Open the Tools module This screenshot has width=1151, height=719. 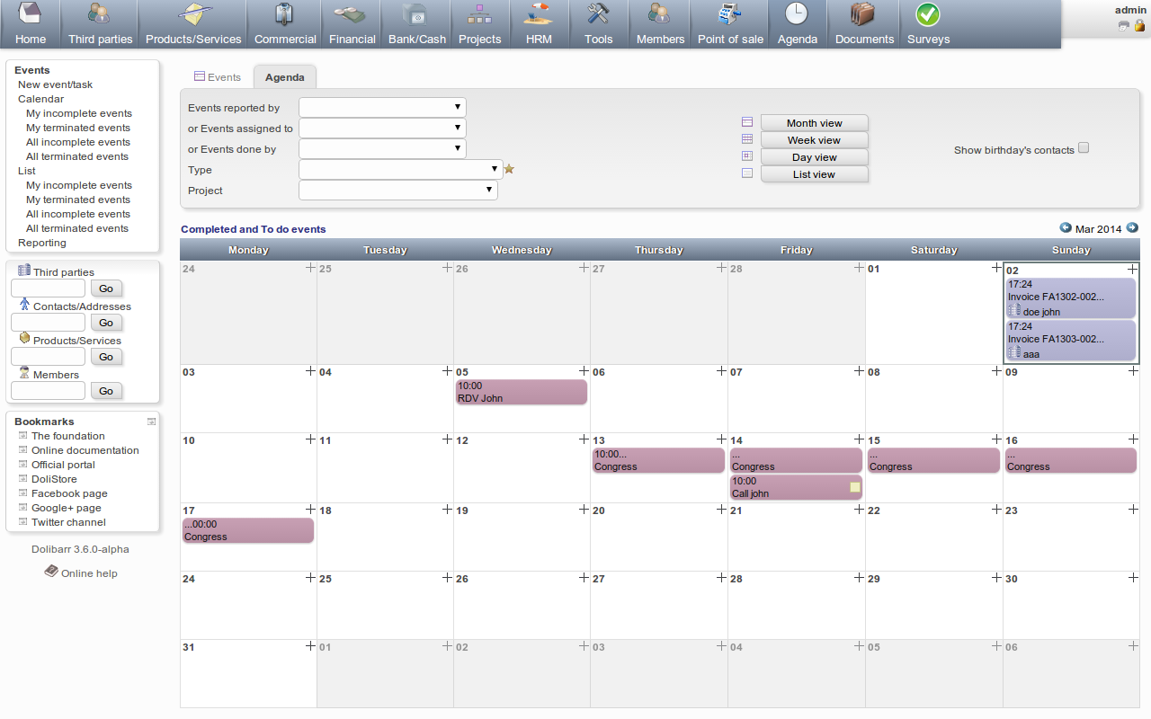click(x=598, y=24)
